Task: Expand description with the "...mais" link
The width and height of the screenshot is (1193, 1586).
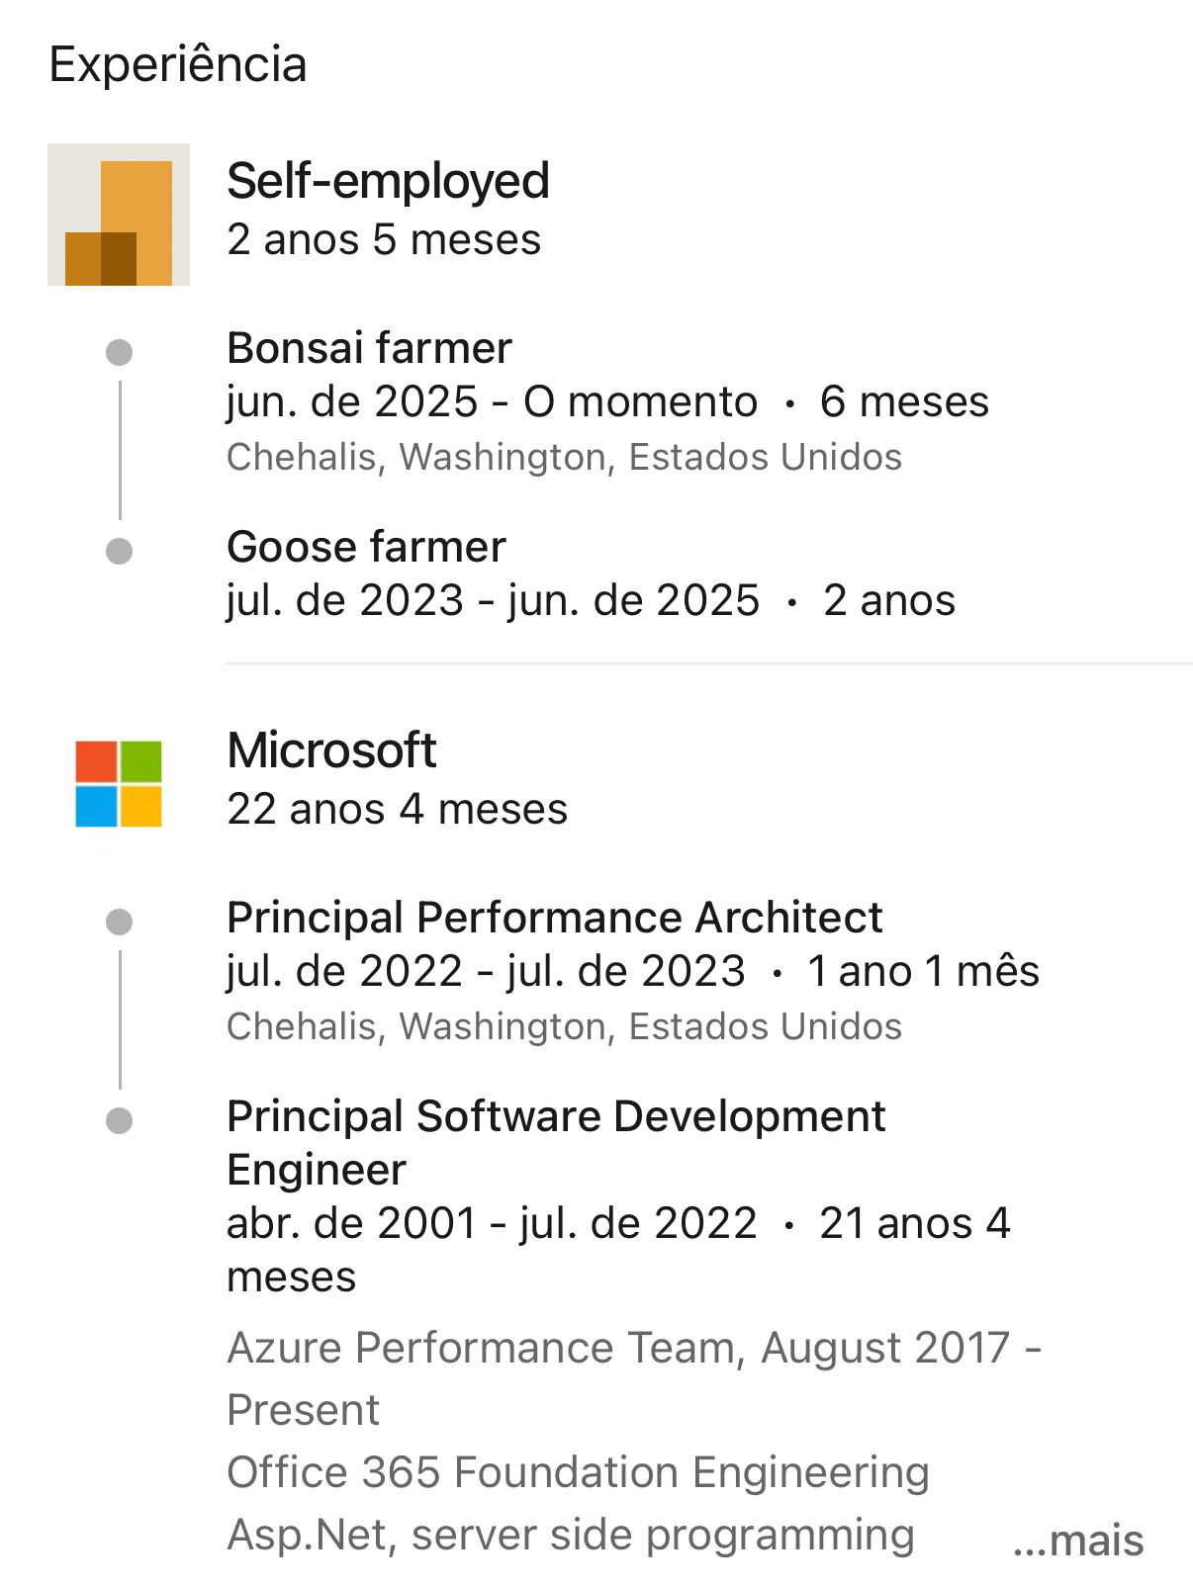Action: point(1078,1540)
